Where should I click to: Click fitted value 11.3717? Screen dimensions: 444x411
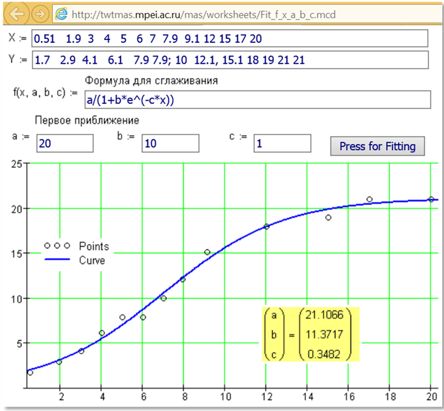coord(324,334)
